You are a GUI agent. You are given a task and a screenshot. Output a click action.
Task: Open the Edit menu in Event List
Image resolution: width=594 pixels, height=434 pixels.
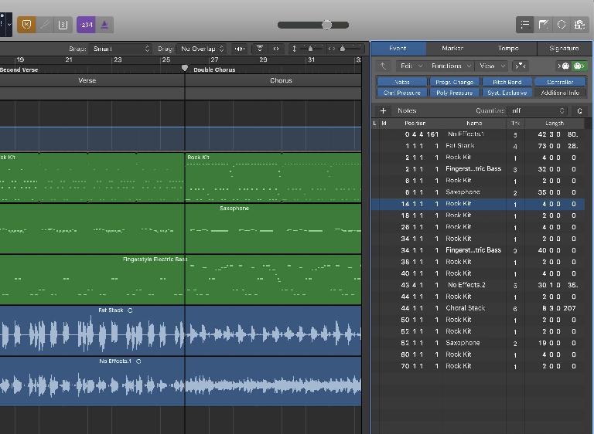tap(411, 66)
